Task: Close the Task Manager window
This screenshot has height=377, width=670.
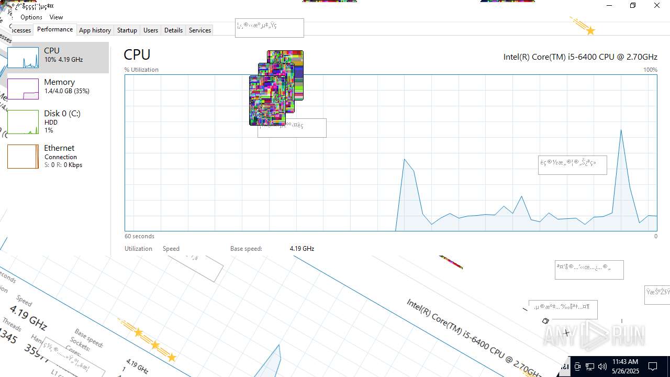Action: pos(657,6)
